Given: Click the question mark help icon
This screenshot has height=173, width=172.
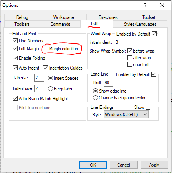Looking at the screenshot, I should pyautogui.click(x=145, y=5).
